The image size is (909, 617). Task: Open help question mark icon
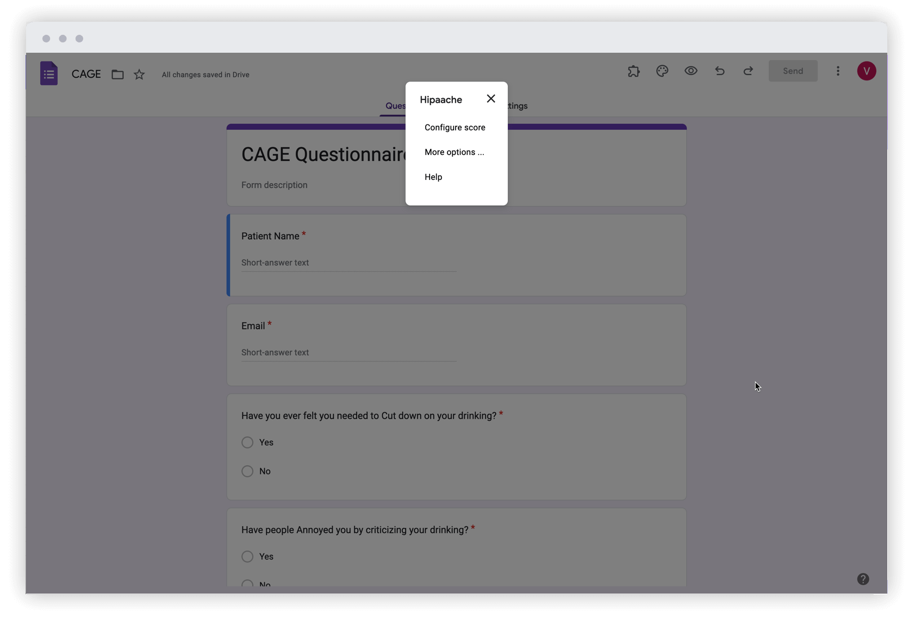[x=863, y=579]
